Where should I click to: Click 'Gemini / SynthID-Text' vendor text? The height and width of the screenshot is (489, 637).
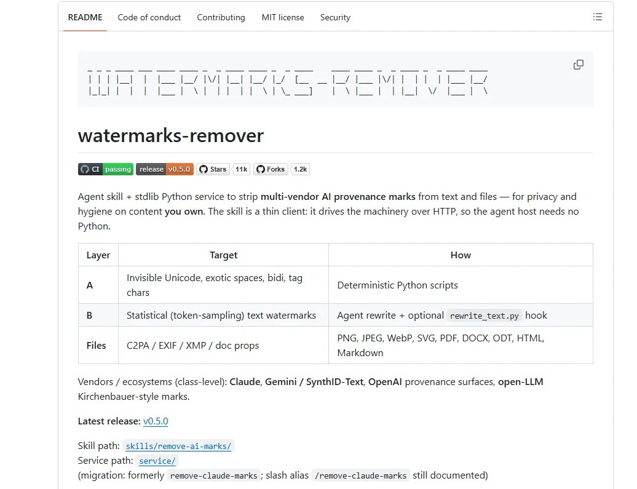(x=314, y=382)
